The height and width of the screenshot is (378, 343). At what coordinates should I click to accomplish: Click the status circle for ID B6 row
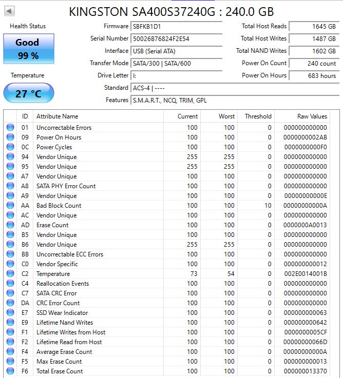[x=10, y=245]
